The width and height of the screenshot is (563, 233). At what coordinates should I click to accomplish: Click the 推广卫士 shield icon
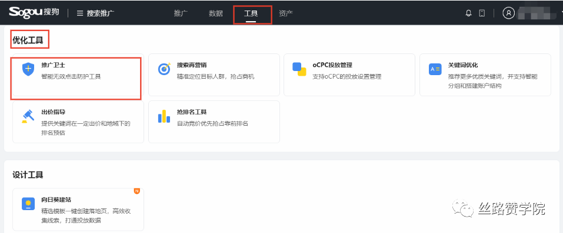point(28,69)
